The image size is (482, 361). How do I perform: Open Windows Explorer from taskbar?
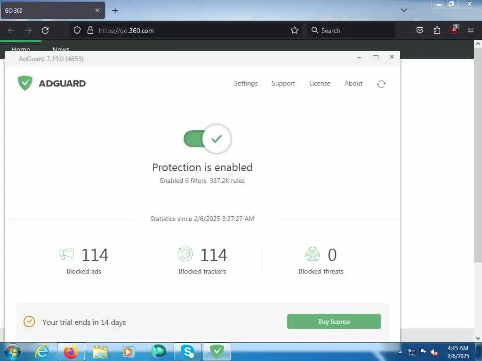(100, 352)
